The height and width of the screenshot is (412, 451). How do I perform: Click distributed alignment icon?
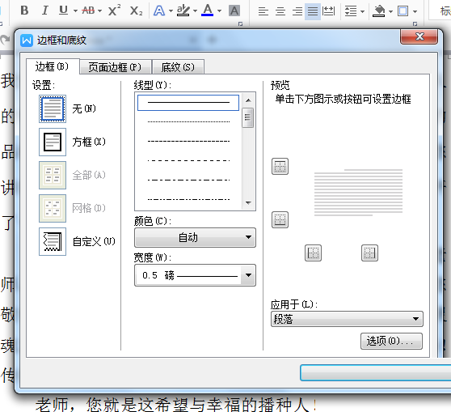(x=328, y=11)
